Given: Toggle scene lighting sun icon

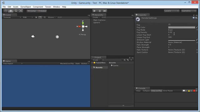Looking at the screenshot, I should [x=36, y=17].
